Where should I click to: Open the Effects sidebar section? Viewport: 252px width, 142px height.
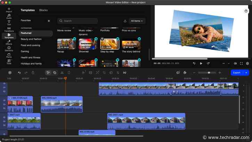pyautogui.click(x=9, y=42)
